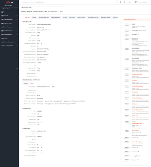Select the Return path tab

[32, 83]
